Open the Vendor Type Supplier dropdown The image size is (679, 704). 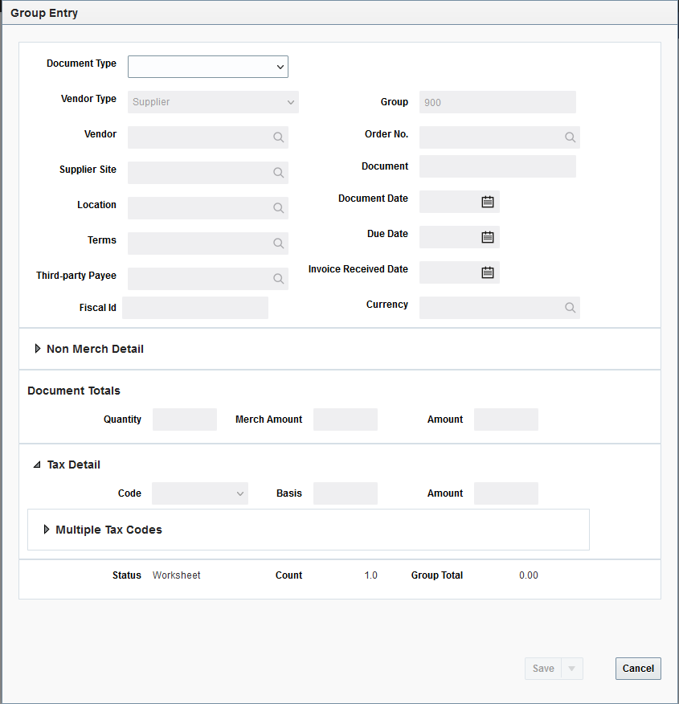[213, 102]
